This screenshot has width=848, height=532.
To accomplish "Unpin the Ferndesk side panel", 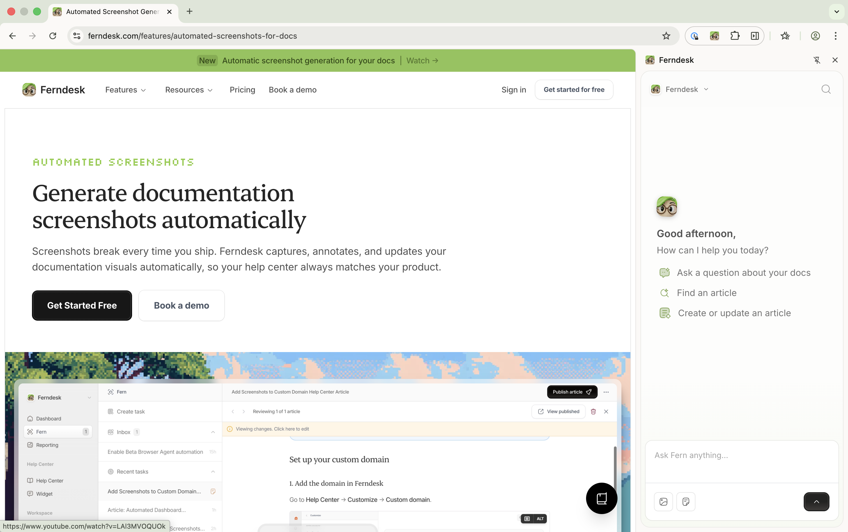I will pos(817,60).
